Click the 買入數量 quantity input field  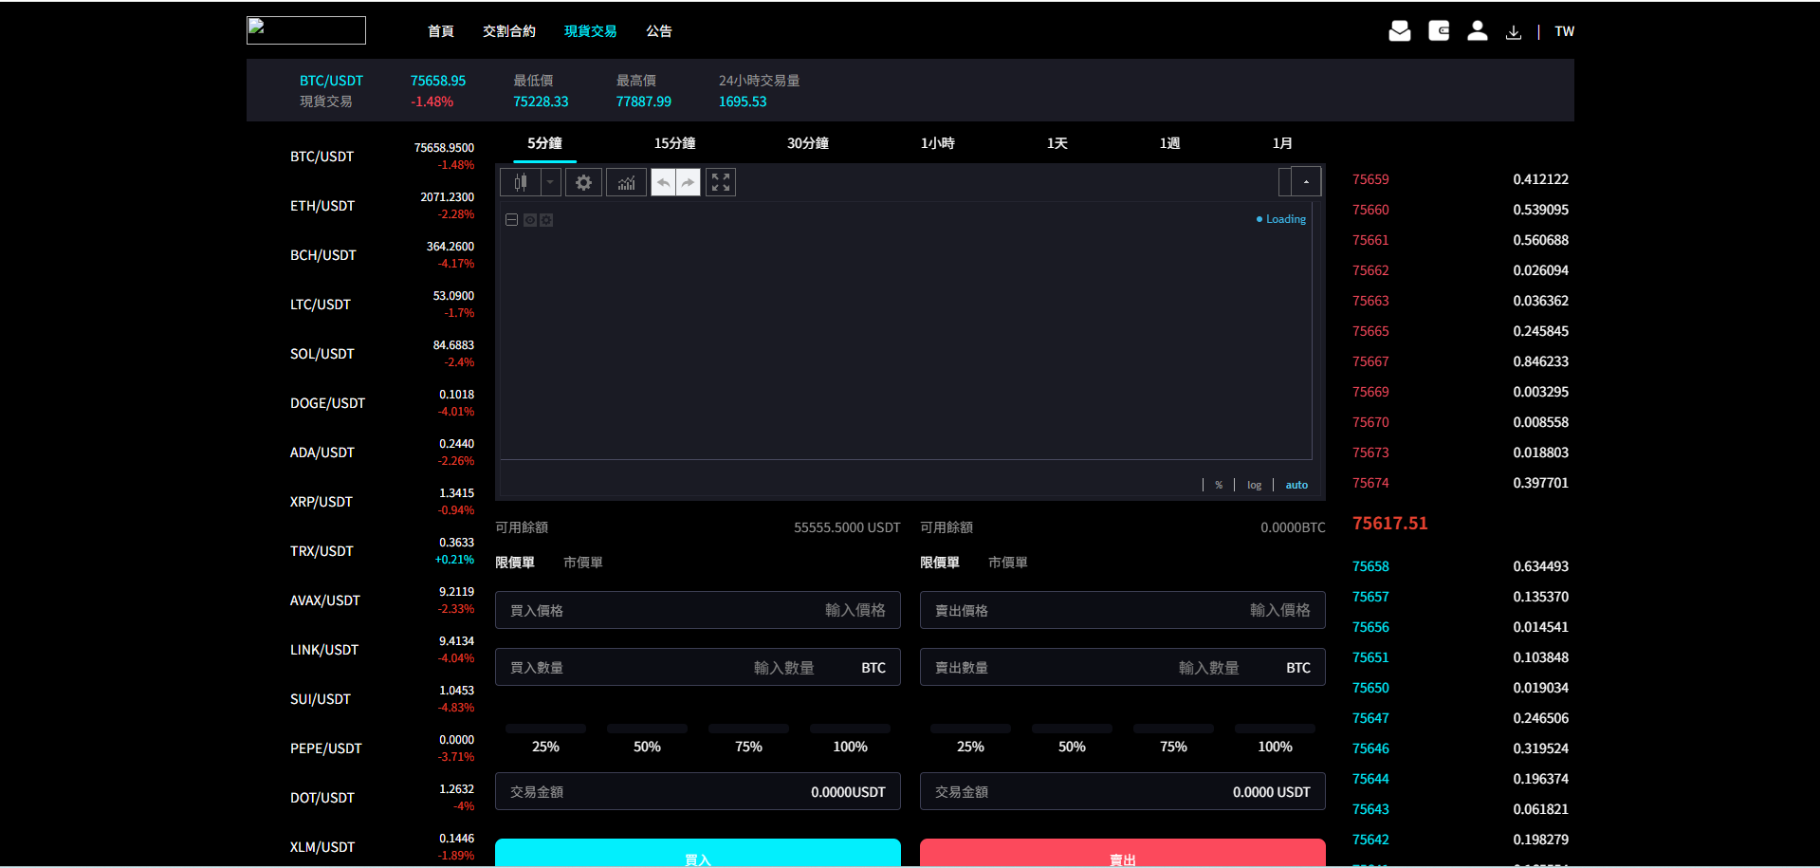click(x=698, y=667)
